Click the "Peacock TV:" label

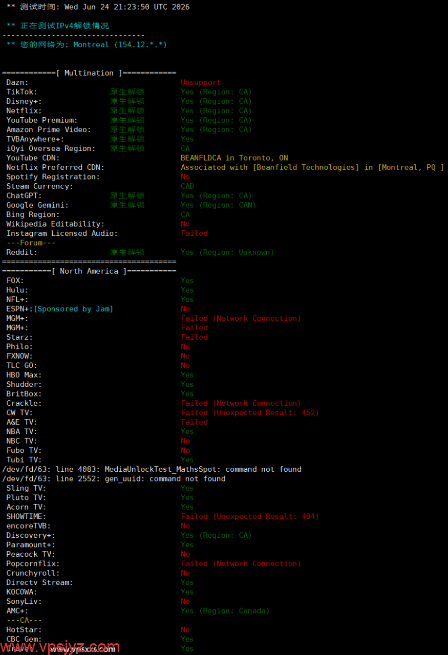[x=31, y=555]
